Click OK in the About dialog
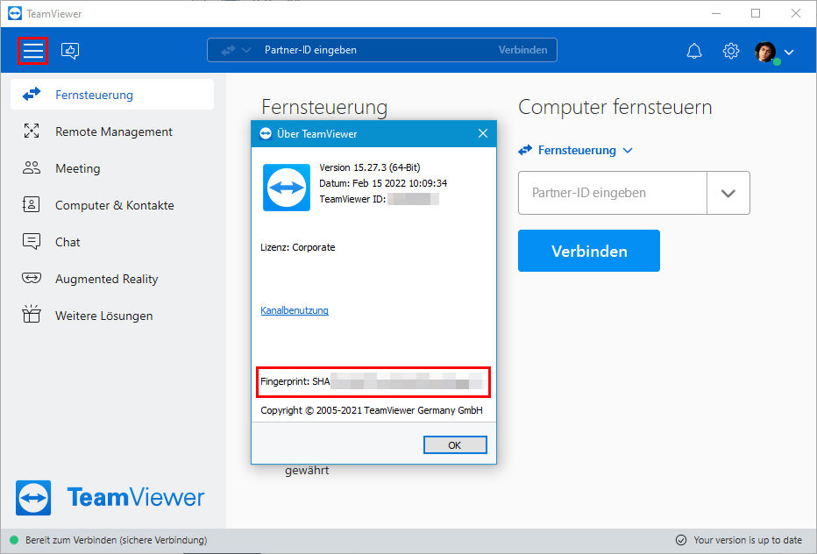The height and width of the screenshot is (554, 817). click(455, 445)
